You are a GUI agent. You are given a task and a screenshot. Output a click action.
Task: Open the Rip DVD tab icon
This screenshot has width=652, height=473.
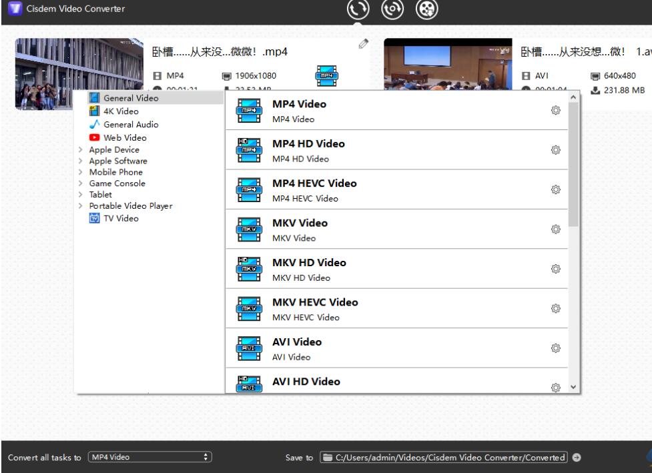click(392, 9)
